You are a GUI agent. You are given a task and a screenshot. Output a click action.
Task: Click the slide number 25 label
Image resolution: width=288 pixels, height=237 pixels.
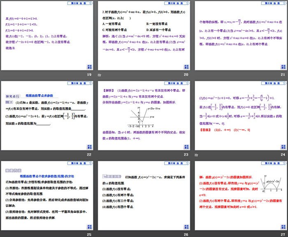pos(89,235)
